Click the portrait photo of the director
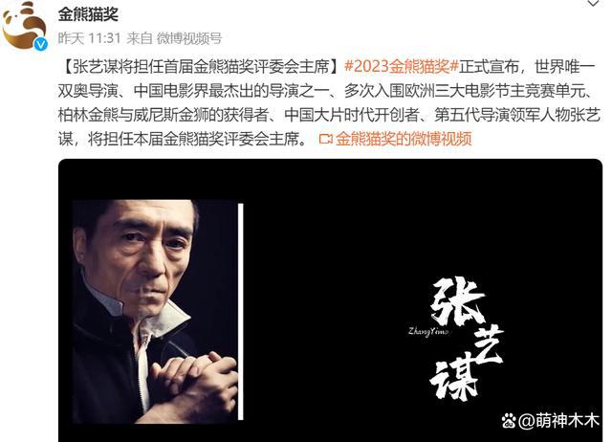612x442 pixels. 155,312
